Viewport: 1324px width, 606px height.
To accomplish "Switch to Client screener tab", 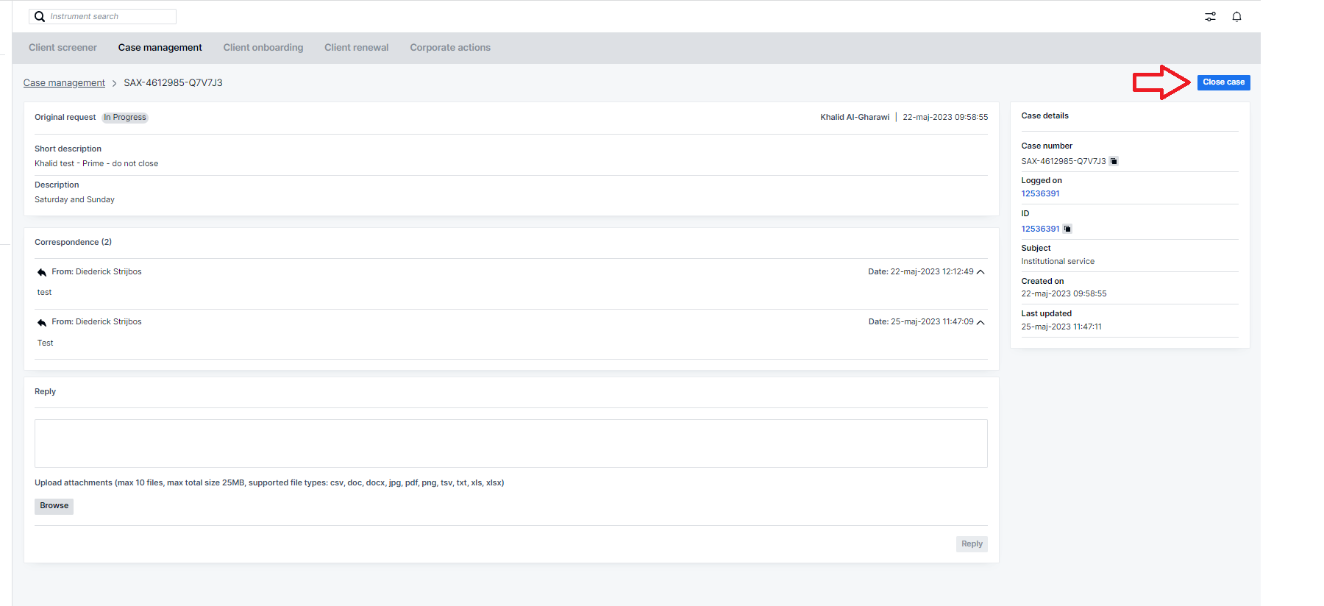I will pos(63,48).
